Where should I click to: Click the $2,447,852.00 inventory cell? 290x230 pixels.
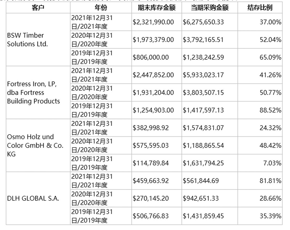[153, 75]
